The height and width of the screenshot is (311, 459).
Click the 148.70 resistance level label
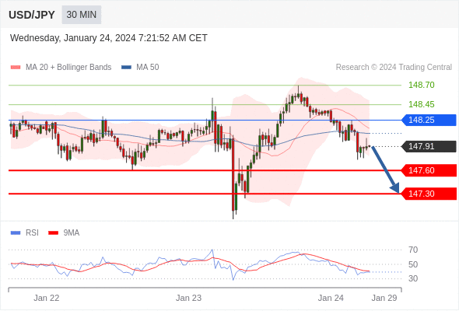pyautogui.click(x=421, y=86)
